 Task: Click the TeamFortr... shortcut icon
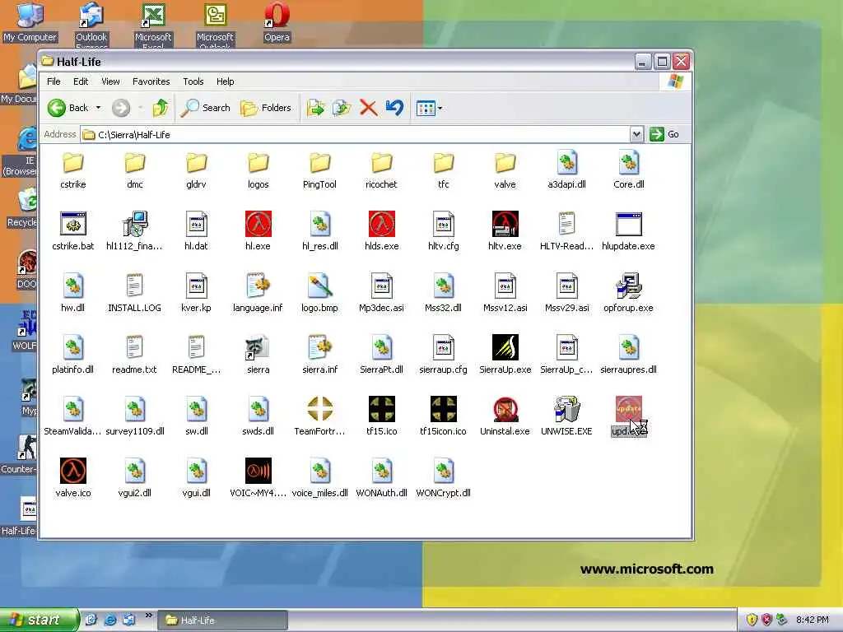[320, 409]
